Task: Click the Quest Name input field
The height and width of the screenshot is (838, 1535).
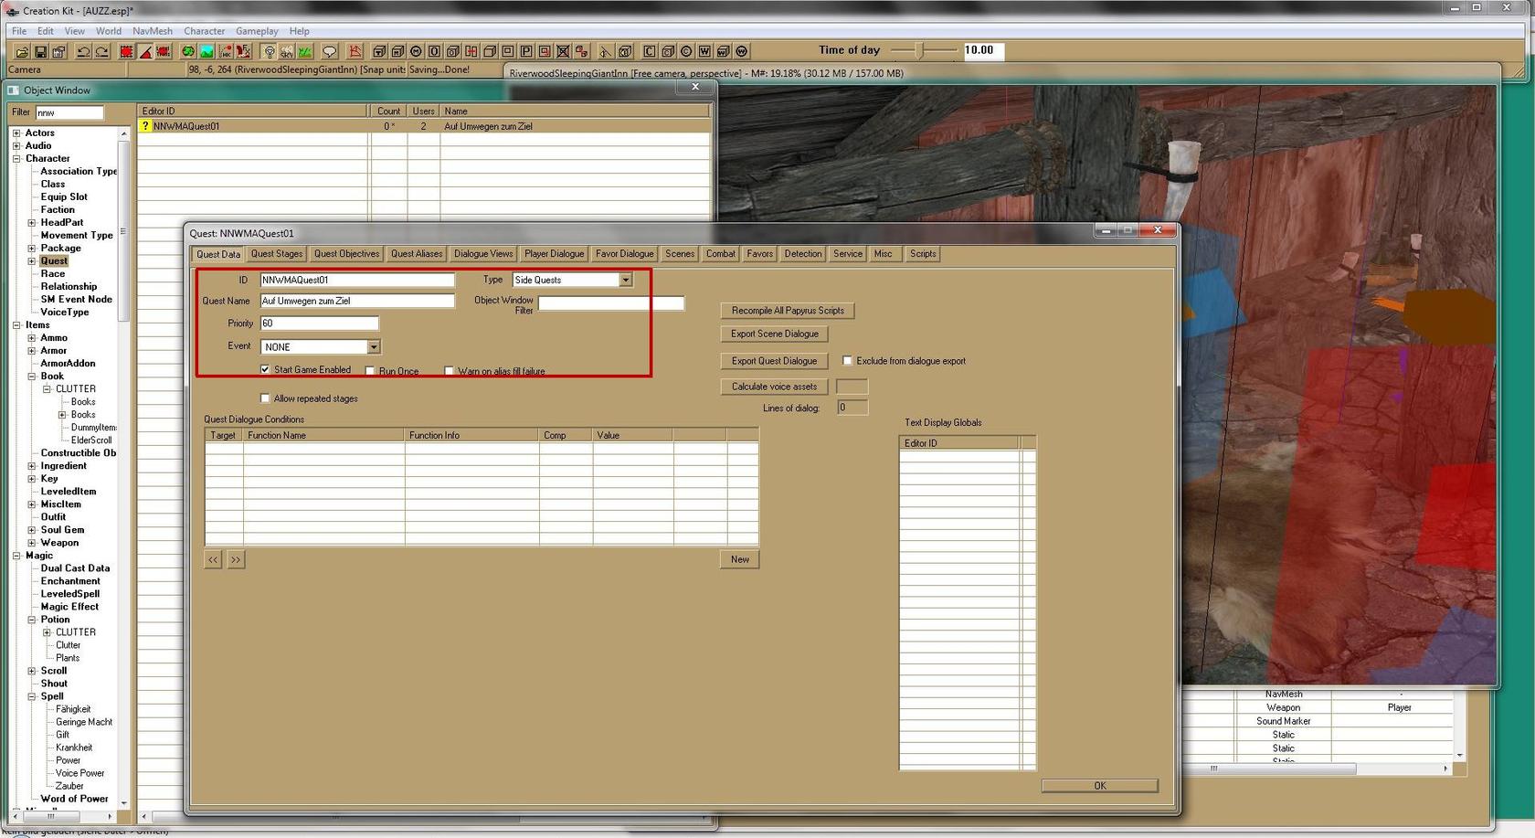Action: point(356,301)
